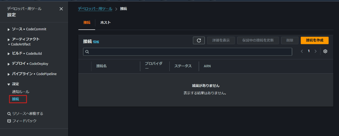Click the 設定 title under デベロッパー用ツール

click(x=12, y=15)
